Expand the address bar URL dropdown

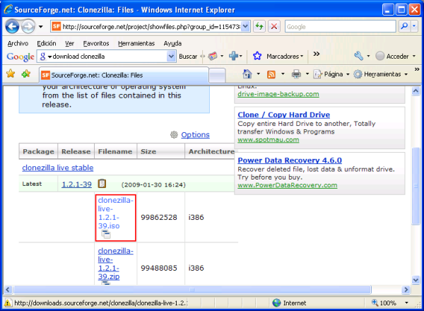tap(245, 26)
